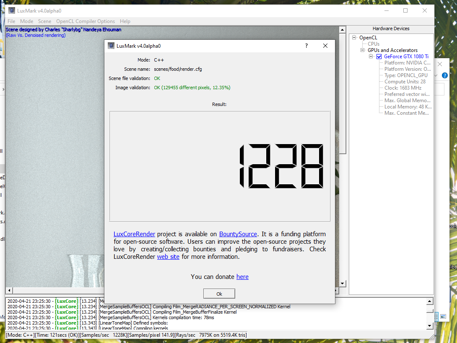The height and width of the screenshot is (343, 457).
Task: Click the log panel scroll down arrow
Action: pos(430,326)
